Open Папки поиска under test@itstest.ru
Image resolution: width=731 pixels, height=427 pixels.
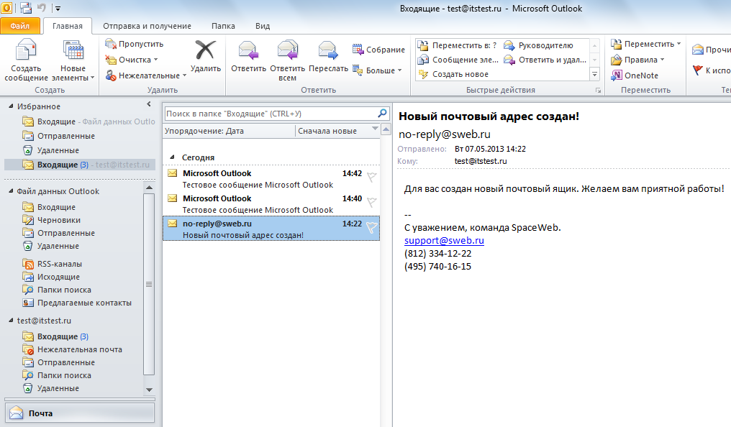click(58, 375)
